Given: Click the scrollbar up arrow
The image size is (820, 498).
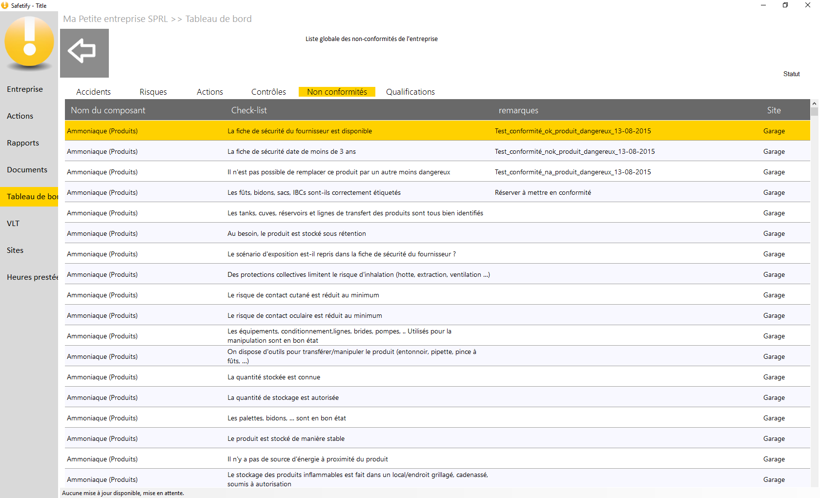Looking at the screenshot, I should (814, 103).
